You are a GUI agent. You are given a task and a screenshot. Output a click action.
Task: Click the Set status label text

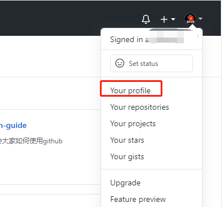143,64
